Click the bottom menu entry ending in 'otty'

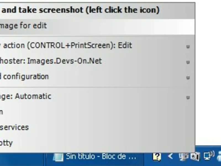[x=7, y=143]
